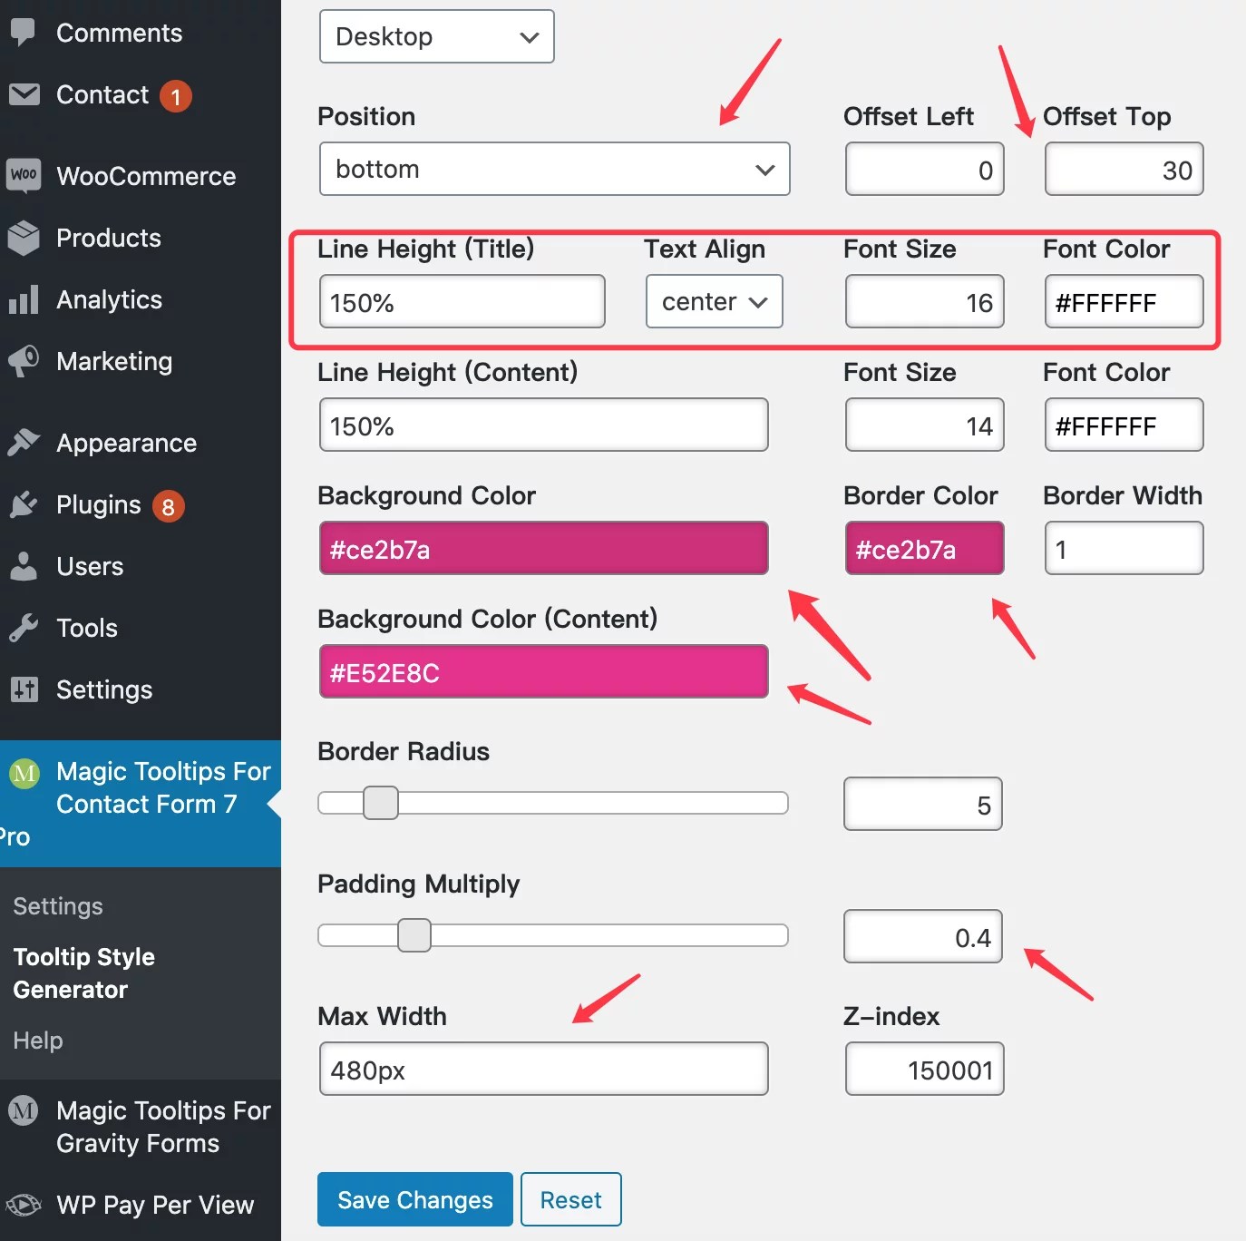Select the Tools wrench icon
Viewport: 1246px width, 1241px height.
(x=24, y=627)
